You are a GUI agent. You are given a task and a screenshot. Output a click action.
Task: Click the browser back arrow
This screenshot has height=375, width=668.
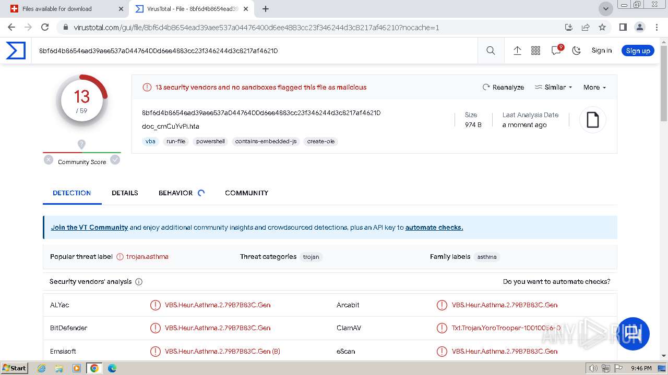(x=11, y=27)
